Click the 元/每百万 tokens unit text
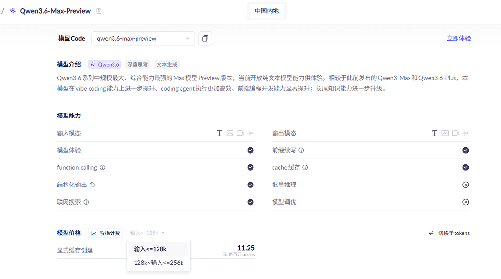 click(239, 255)
